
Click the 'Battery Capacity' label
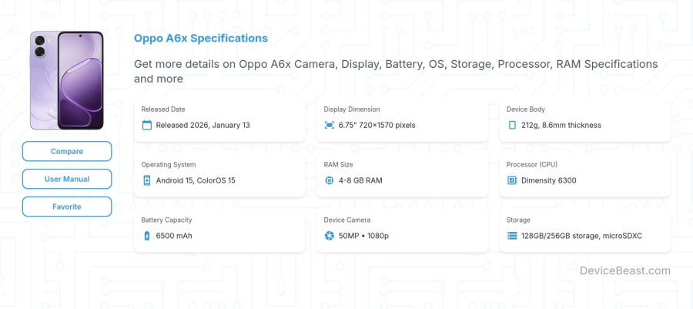(166, 220)
